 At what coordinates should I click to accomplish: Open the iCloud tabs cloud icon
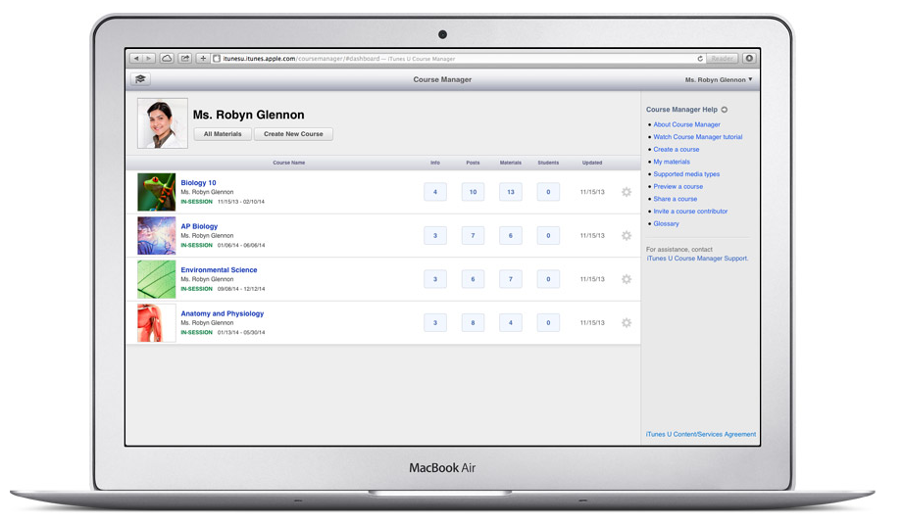(167, 59)
